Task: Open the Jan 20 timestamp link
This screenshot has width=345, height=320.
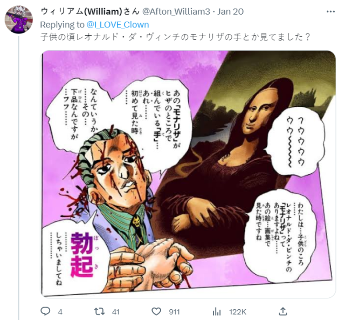Action: click(230, 11)
